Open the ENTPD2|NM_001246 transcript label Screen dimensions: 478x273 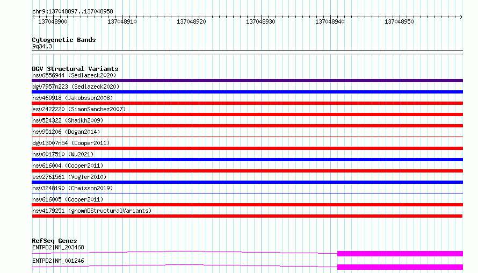(x=58, y=261)
